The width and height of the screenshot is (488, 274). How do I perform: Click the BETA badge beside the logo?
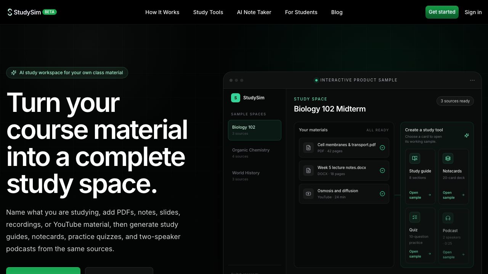(x=50, y=12)
